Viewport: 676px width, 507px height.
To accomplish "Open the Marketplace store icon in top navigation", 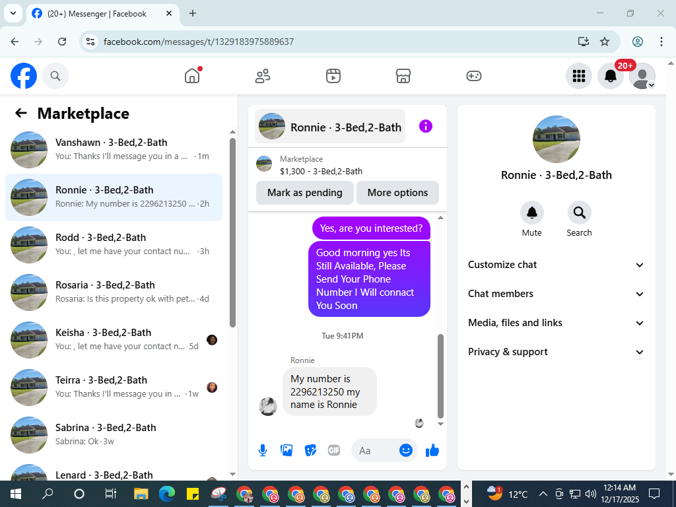I will (403, 76).
